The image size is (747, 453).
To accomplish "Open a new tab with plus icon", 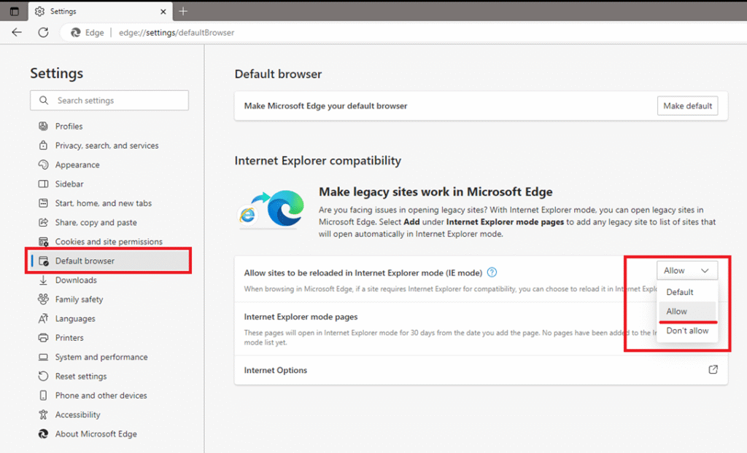I will tap(183, 11).
